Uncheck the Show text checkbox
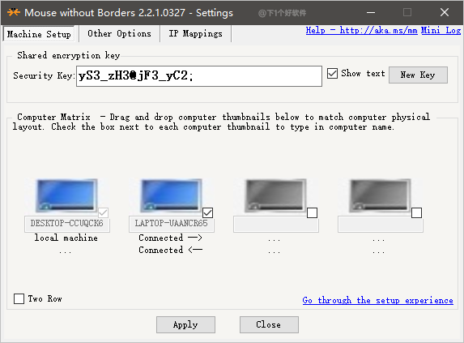 pos(332,73)
